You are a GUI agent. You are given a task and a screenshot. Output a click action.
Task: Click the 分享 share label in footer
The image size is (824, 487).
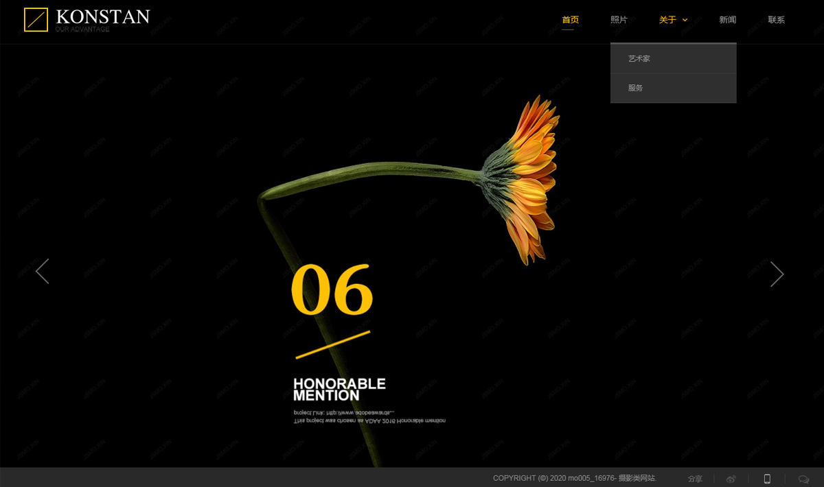tap(695, 479)
